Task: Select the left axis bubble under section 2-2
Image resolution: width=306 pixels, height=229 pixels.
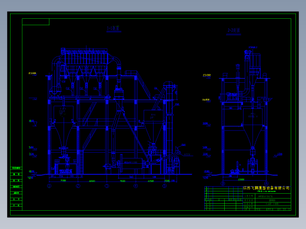Action: (223, 184)
